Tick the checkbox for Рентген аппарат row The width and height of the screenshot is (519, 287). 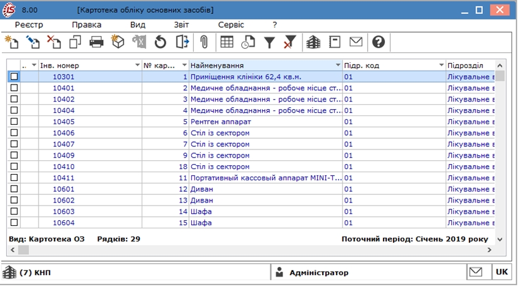[14, 121]
